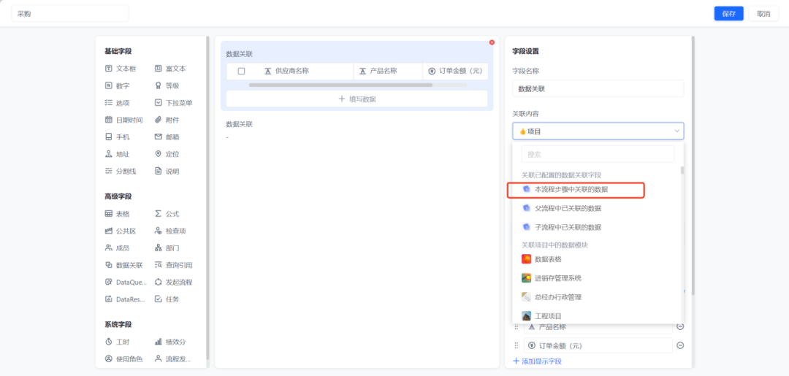The image size is (789, 376).
Task: Select the 定位 field type
Action: click(x=167, y=154)
